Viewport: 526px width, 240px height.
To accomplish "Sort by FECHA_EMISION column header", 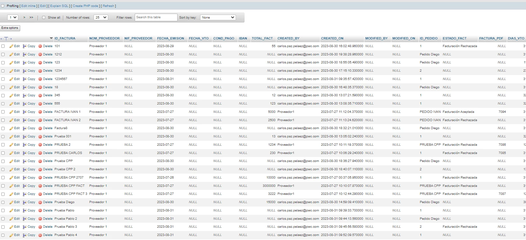I will [171, 39].
